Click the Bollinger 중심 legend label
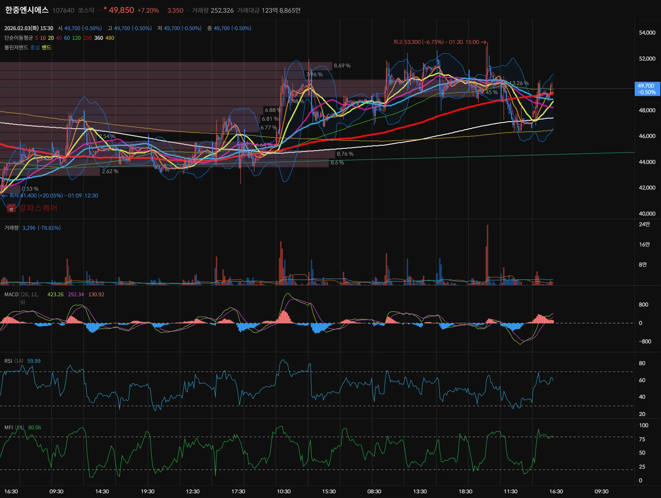The width and height of the screenshot is (661, 498). [35, 47]
